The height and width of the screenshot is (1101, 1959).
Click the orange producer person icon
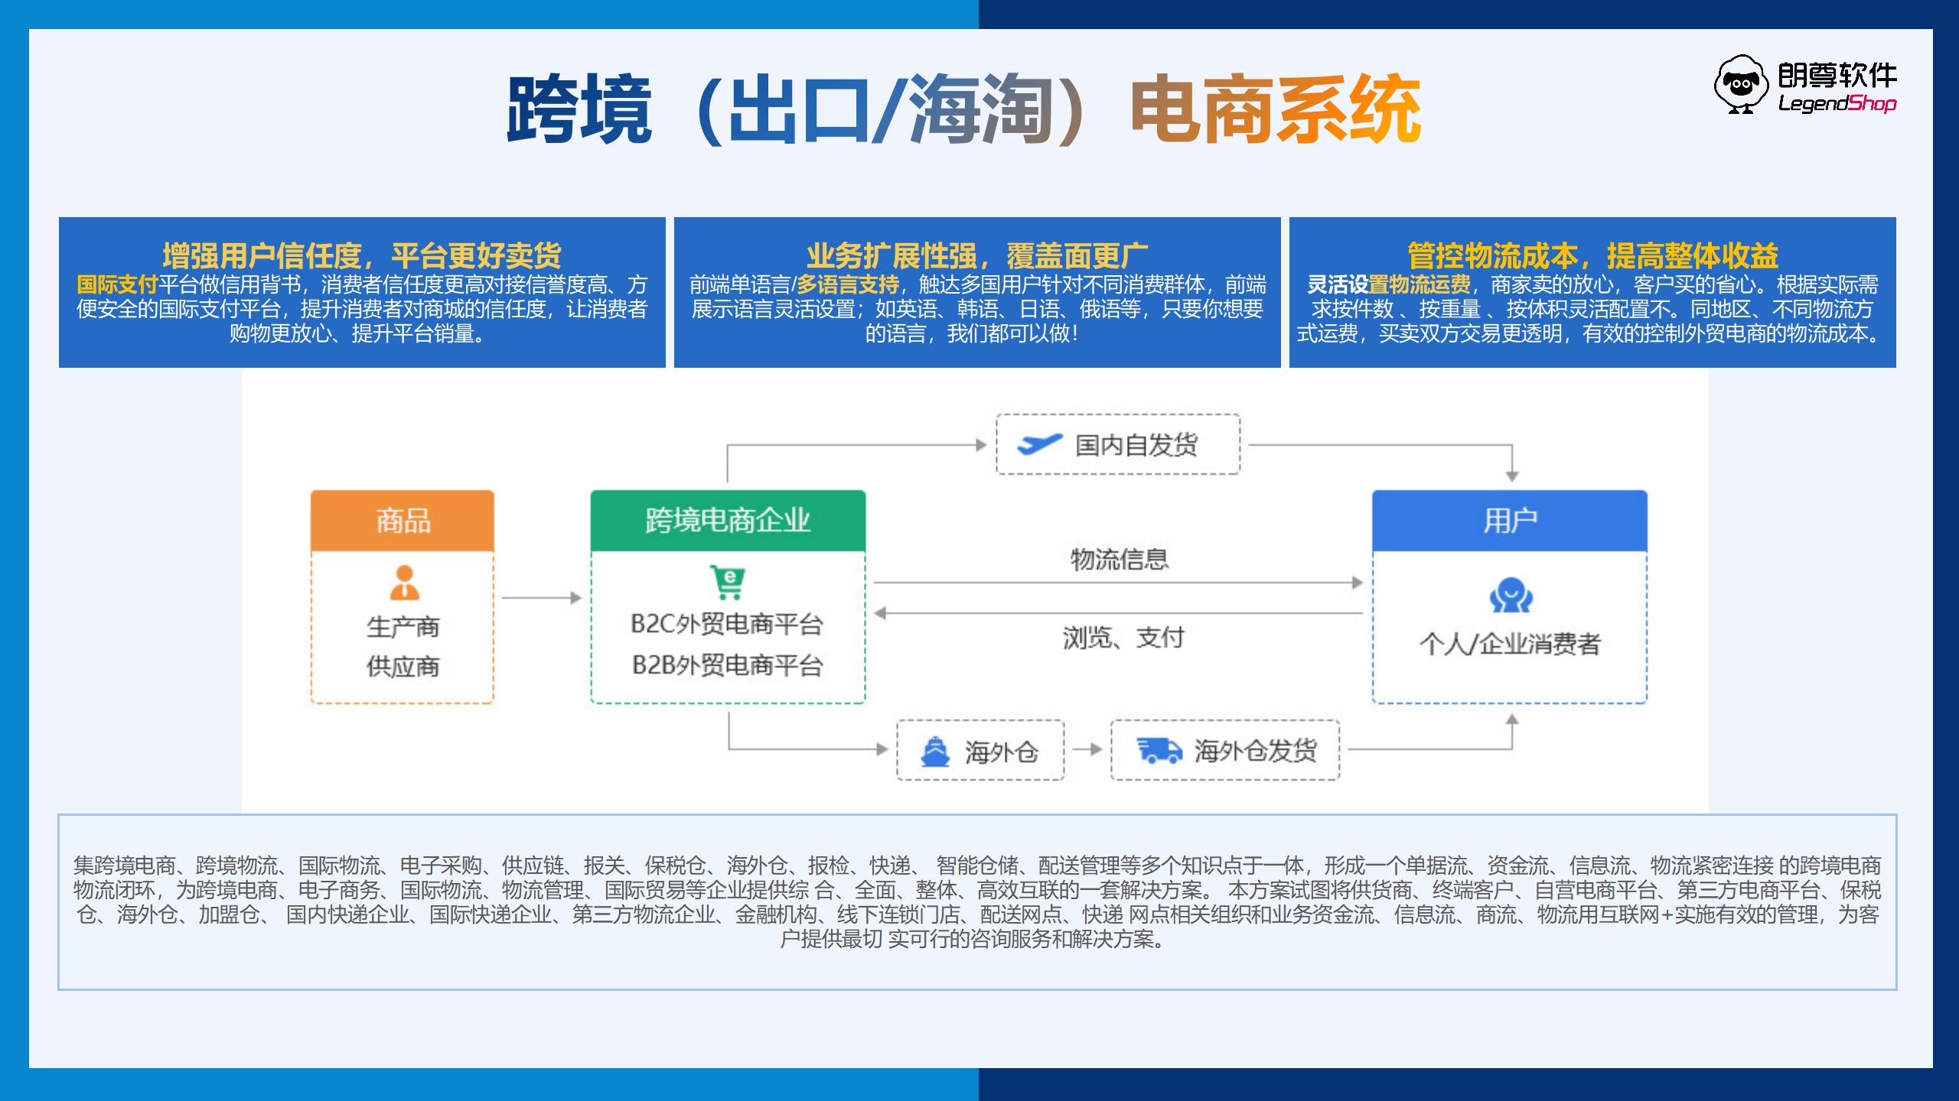tap(404, 583)
